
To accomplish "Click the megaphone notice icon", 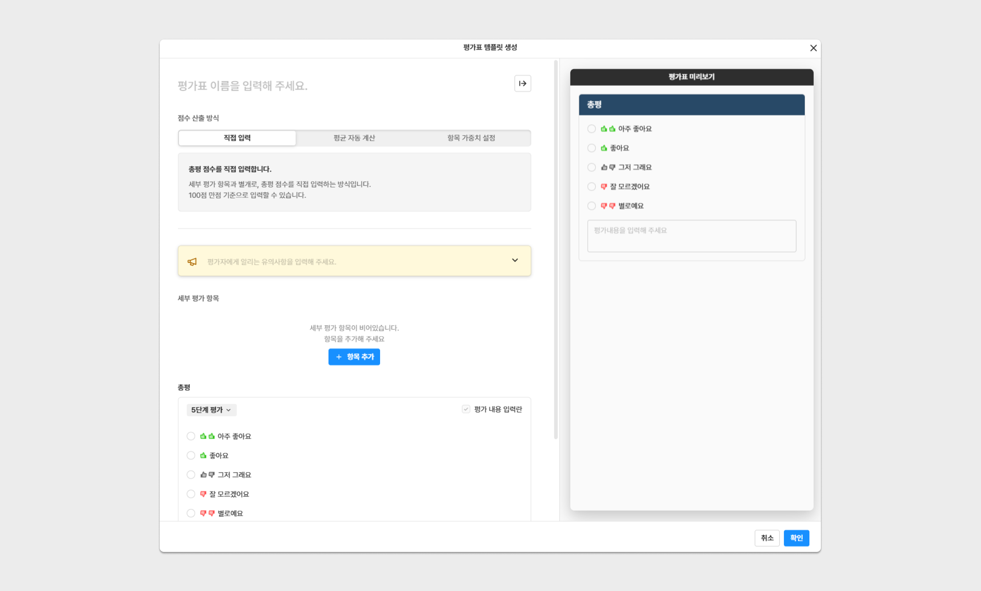I will pyautogui.click(x=192, y=262).
